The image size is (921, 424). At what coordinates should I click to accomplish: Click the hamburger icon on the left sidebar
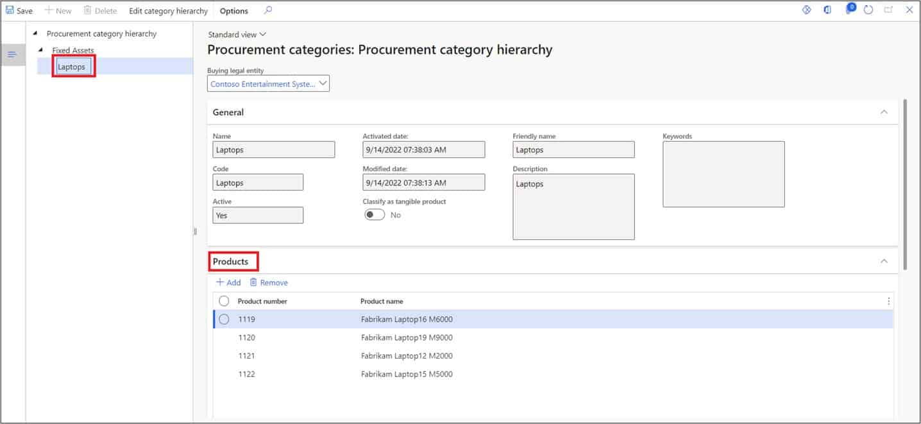[x=13, y=55]
